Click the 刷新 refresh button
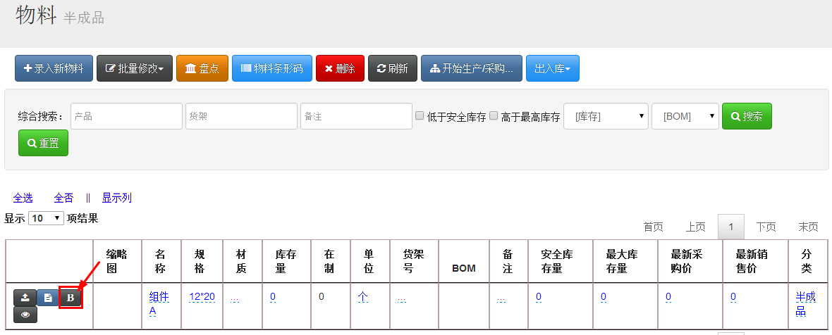832x335 pixels. (393, 68)
